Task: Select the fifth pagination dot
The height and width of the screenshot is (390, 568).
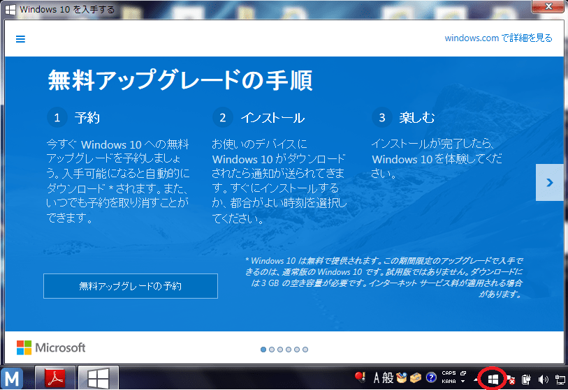Action: coord(297,350)
